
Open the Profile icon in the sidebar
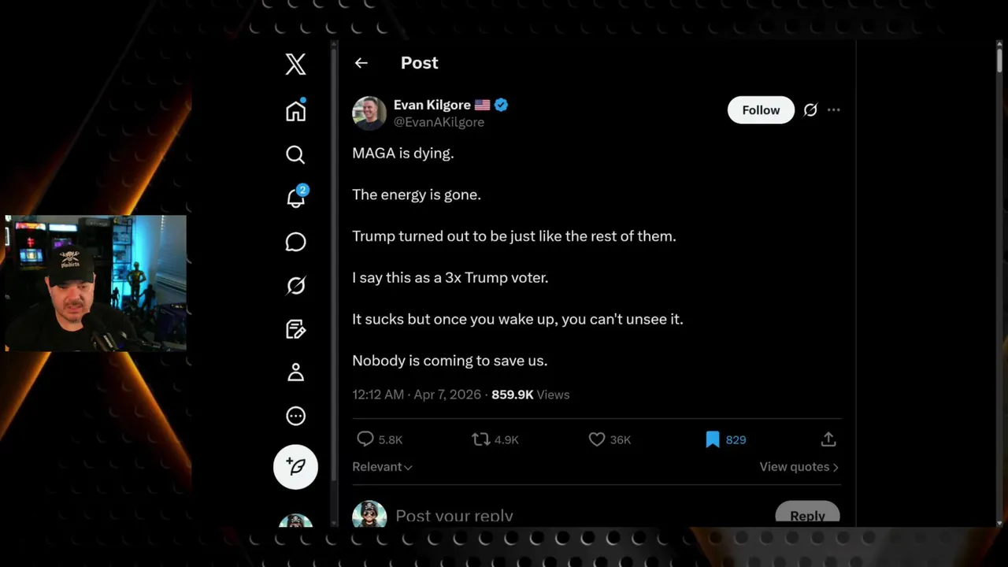295,372
